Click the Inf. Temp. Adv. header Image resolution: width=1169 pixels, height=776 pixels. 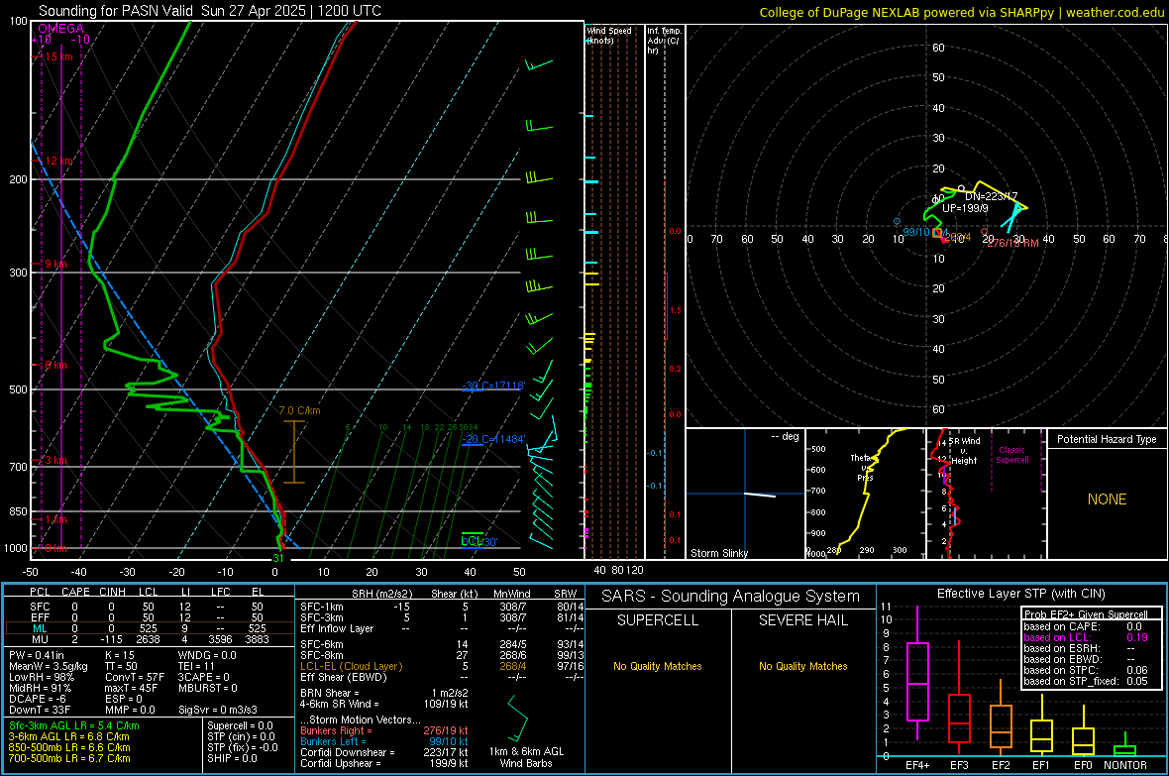(664, 41)
